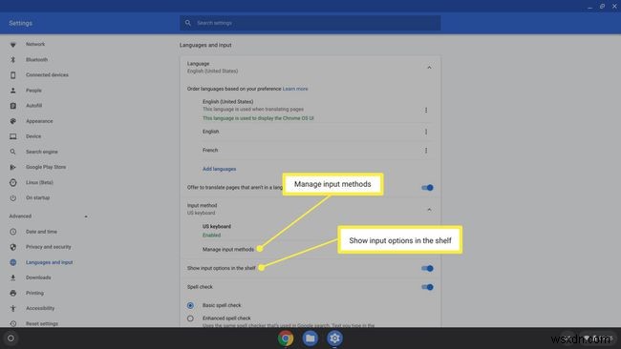Open Device via its laptop icon

coord(12,136)
